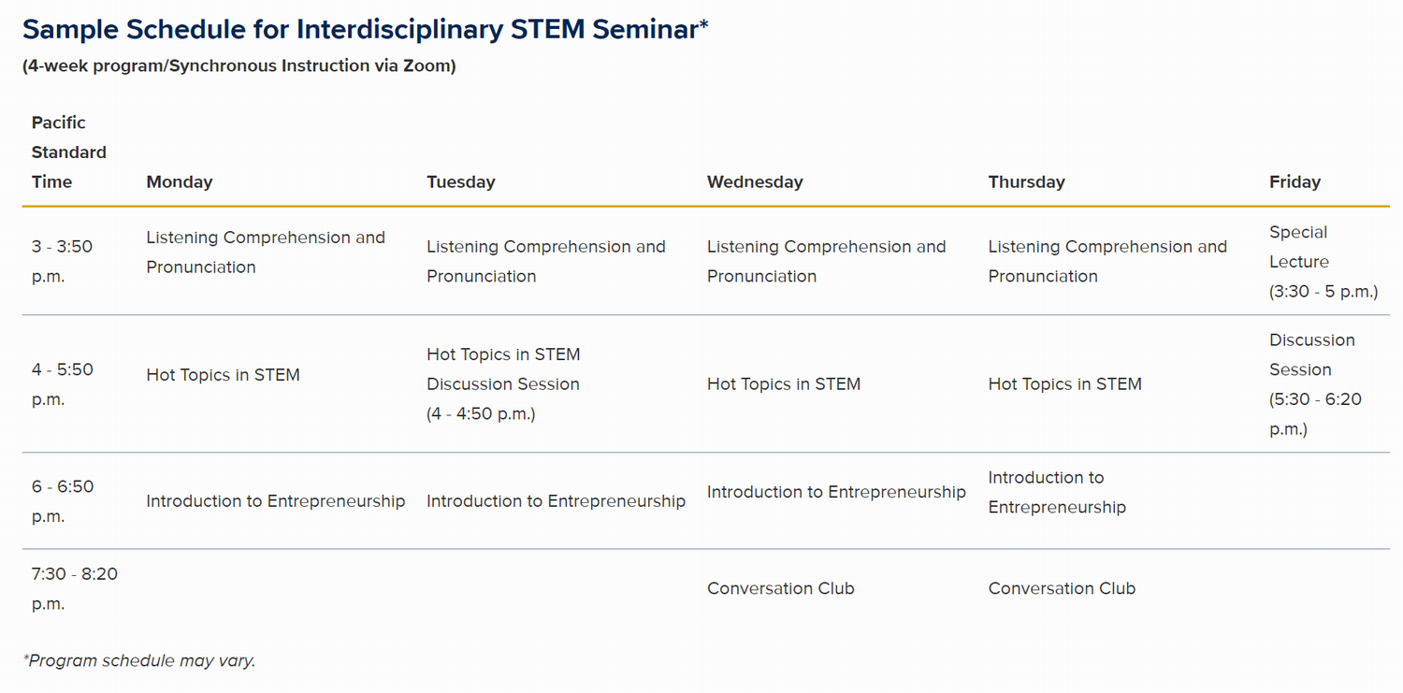Click the Friday column header
The width and height of the screenshot is (1403, 693).
pos(1295,182)
